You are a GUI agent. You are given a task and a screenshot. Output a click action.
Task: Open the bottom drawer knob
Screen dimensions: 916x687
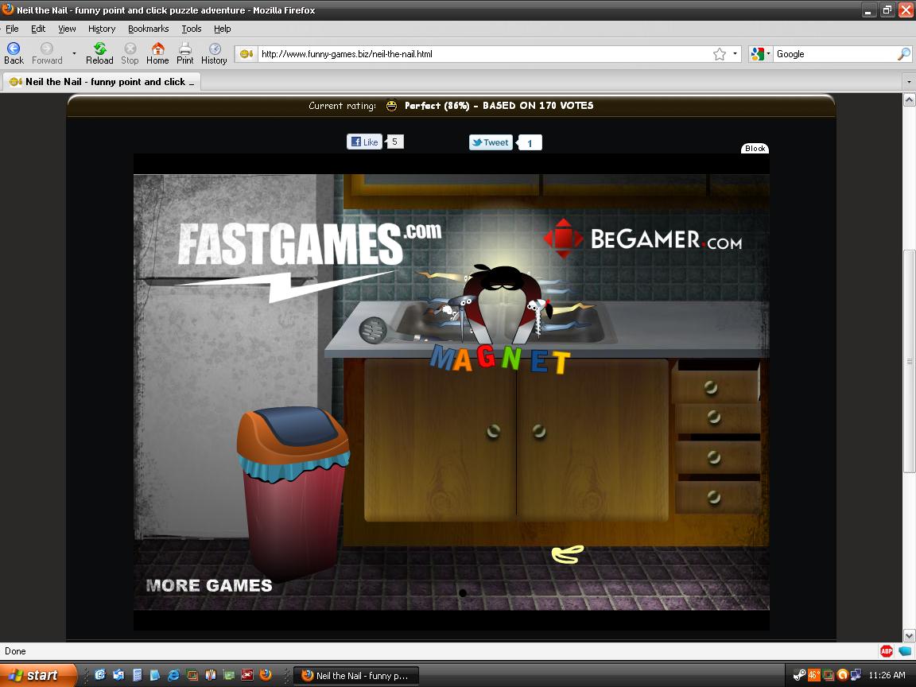point(713,497)
